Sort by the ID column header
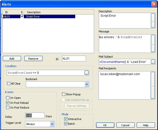This screenshot has height=130, width=158. coord(11,12)
